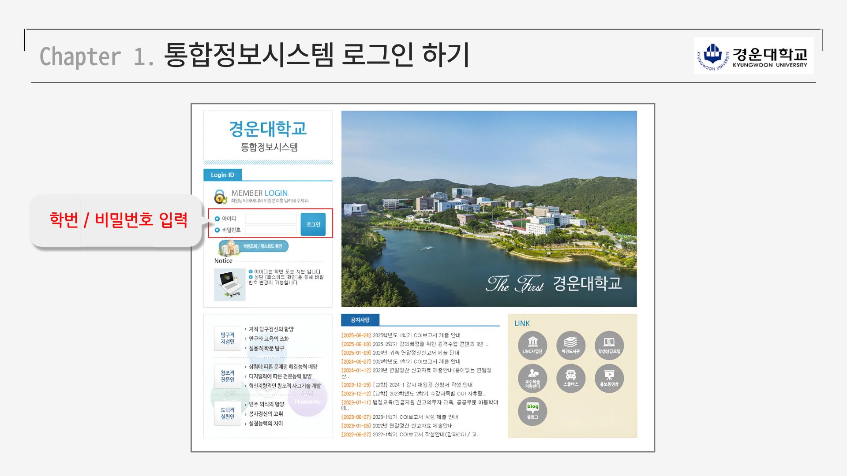Click the padlock icon beside MEMBER LOGIN

[x=220, y=197]
